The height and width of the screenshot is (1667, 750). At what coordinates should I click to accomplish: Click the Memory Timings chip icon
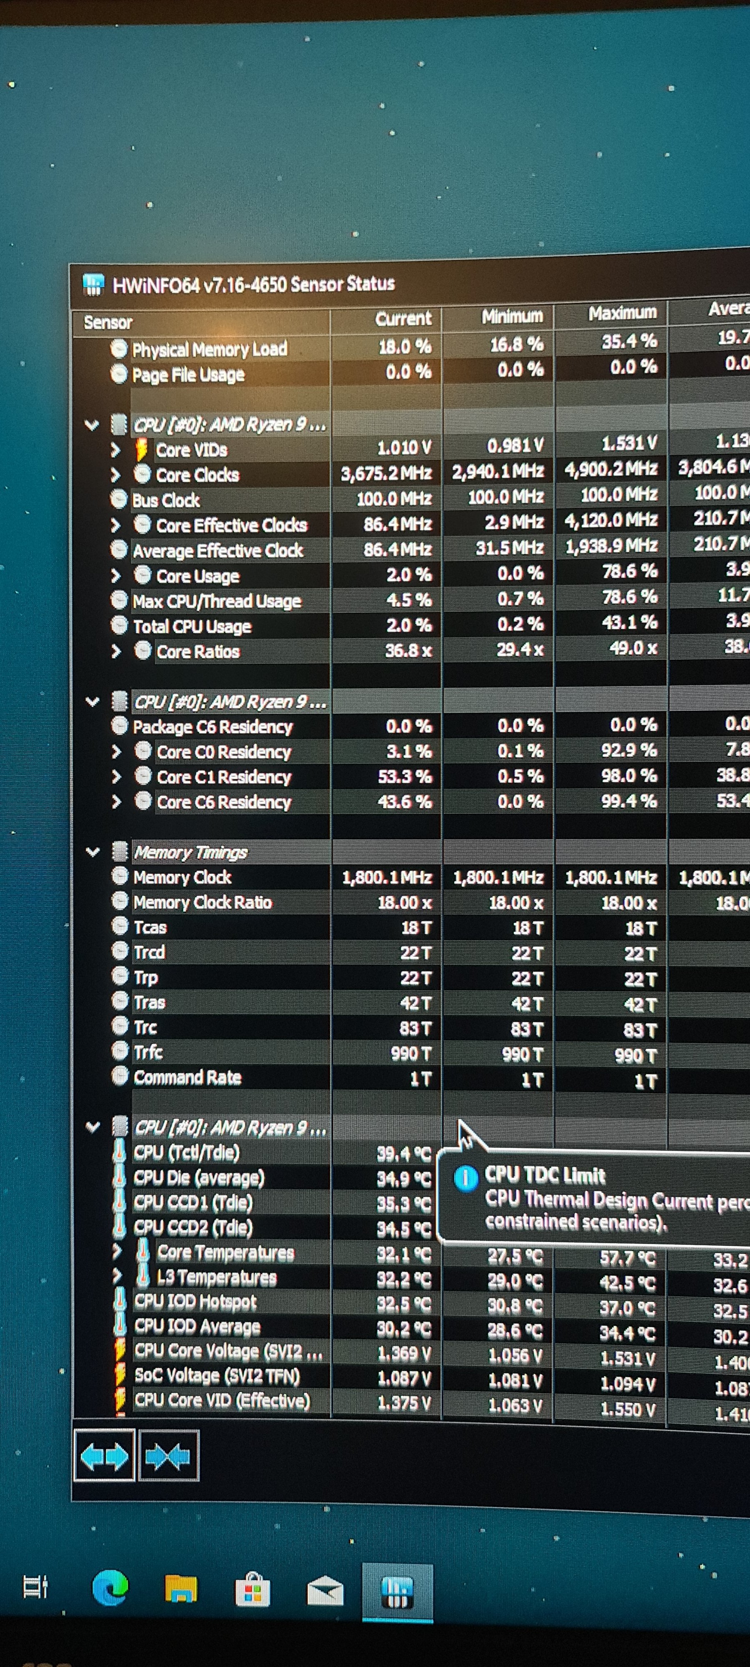(x=120, y=851)
